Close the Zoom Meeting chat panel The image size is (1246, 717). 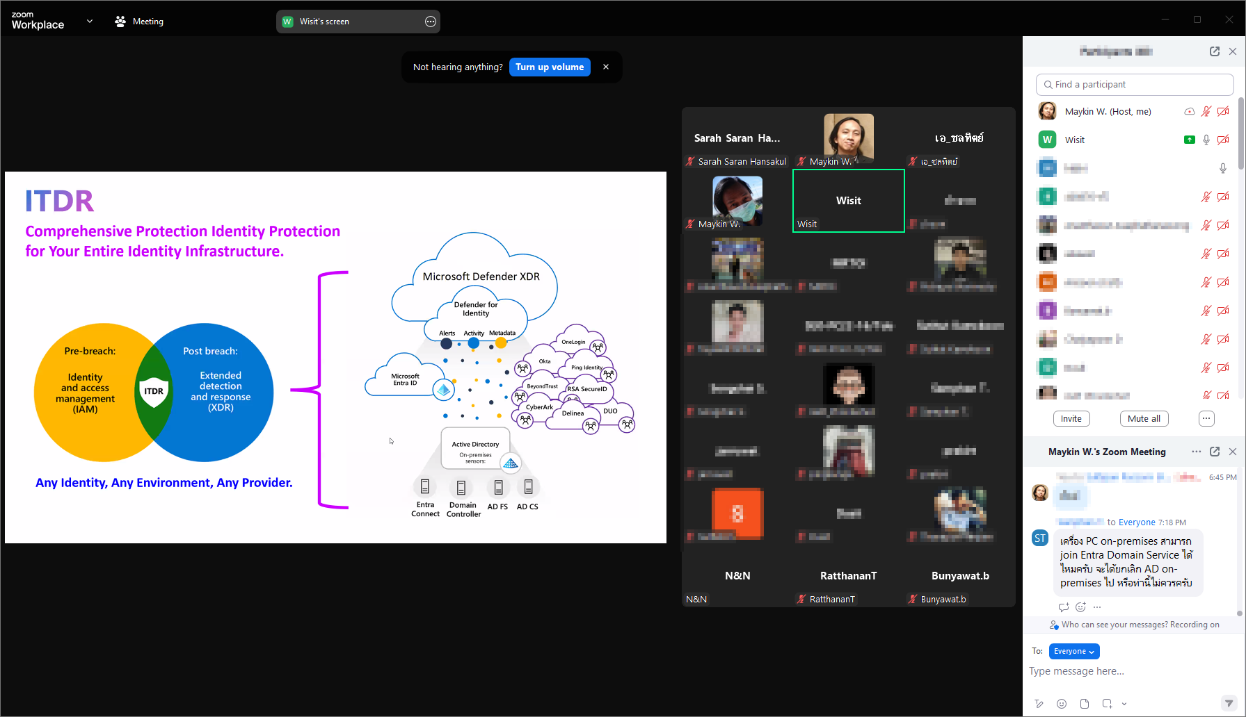click(x=1233, y=452)
